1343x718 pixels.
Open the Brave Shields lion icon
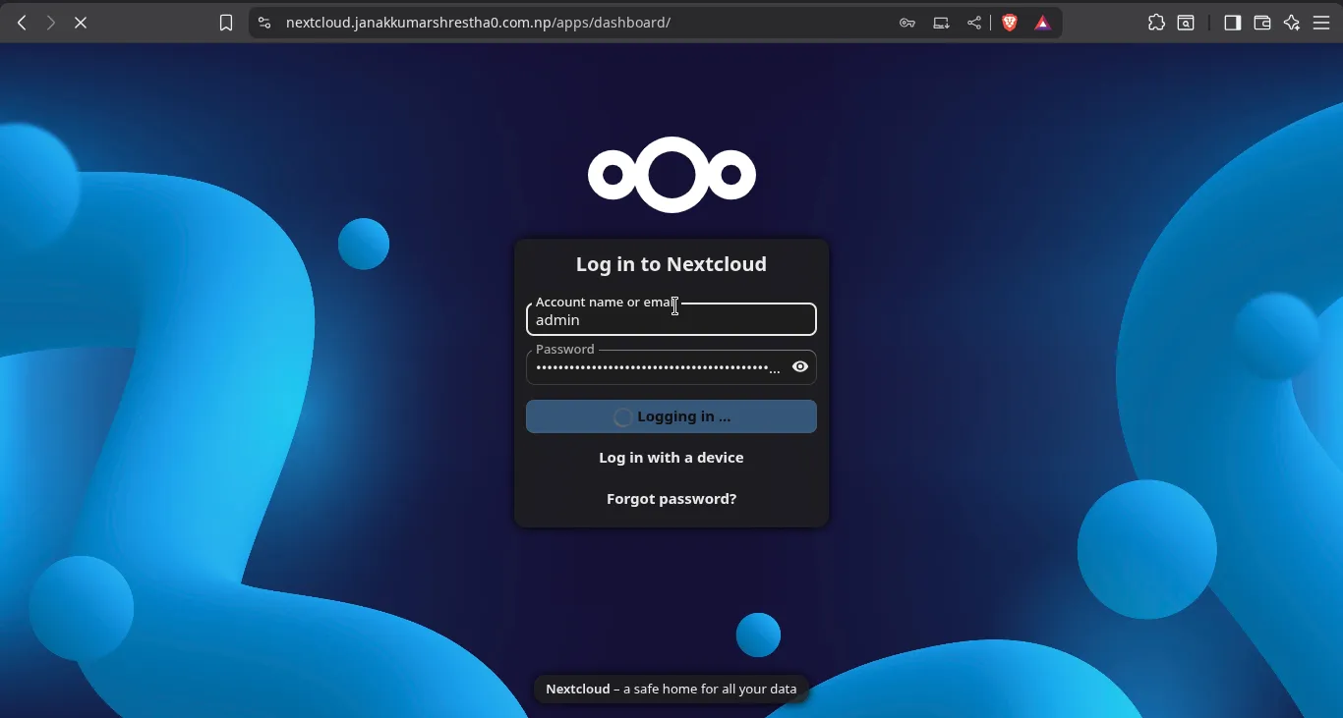[1010, 23]
